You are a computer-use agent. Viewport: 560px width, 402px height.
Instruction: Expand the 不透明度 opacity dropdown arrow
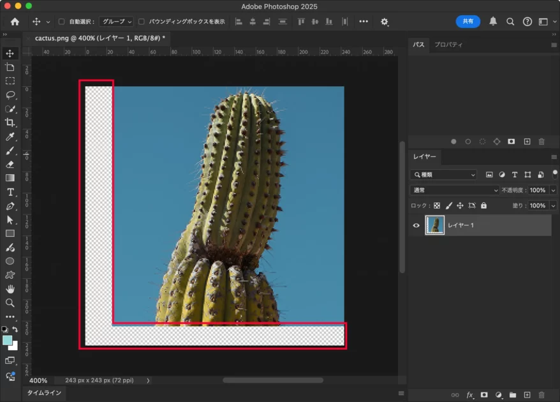(x=553, y=190)
